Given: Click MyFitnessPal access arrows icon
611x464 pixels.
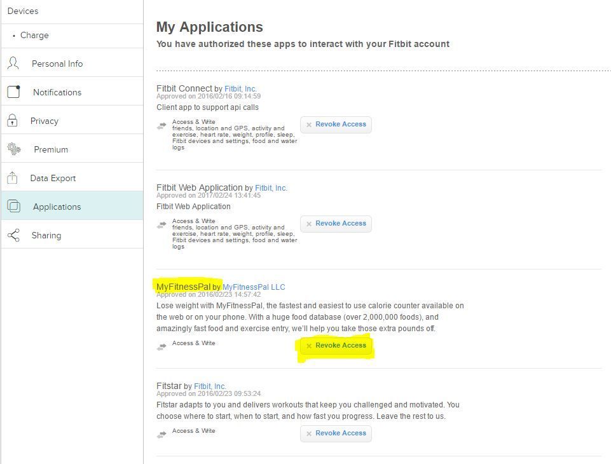Looking at the screenshot, I should [161, 347].
